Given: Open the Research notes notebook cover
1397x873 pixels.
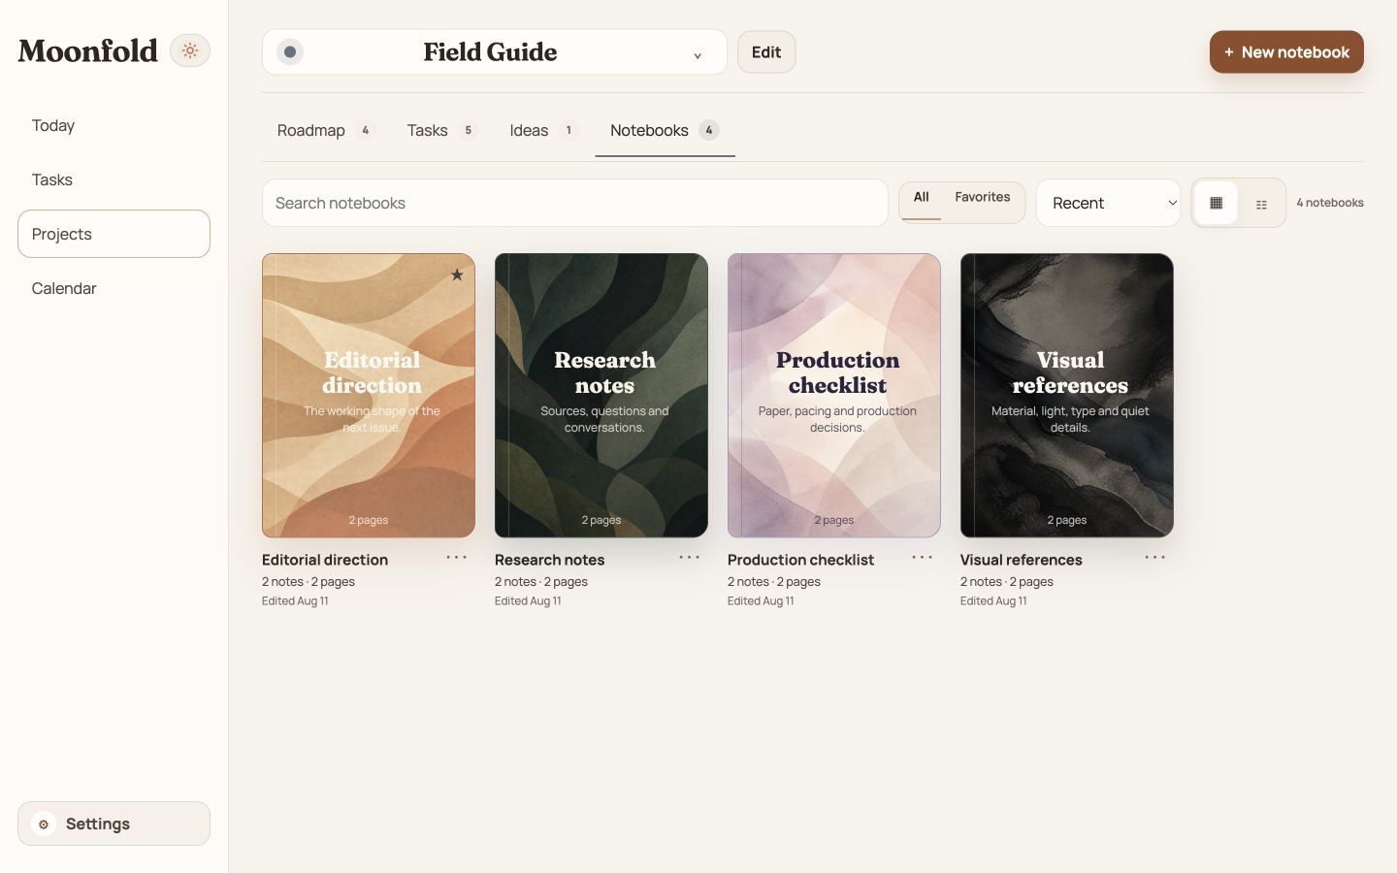Looking at the screenshot, I should point(601,396).
